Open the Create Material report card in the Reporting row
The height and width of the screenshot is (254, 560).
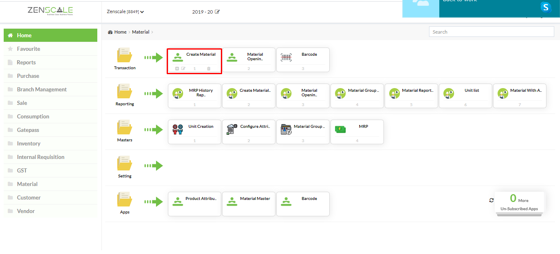[x=249, y=96]
